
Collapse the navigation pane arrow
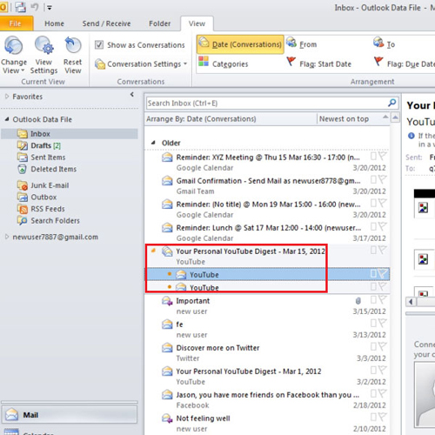[132, 95]
